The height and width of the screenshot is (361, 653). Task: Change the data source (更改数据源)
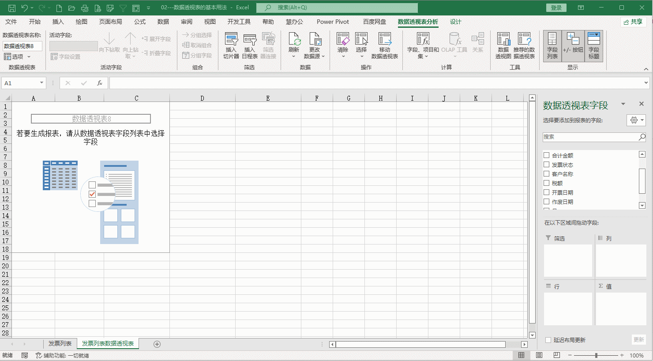point(314,46)
